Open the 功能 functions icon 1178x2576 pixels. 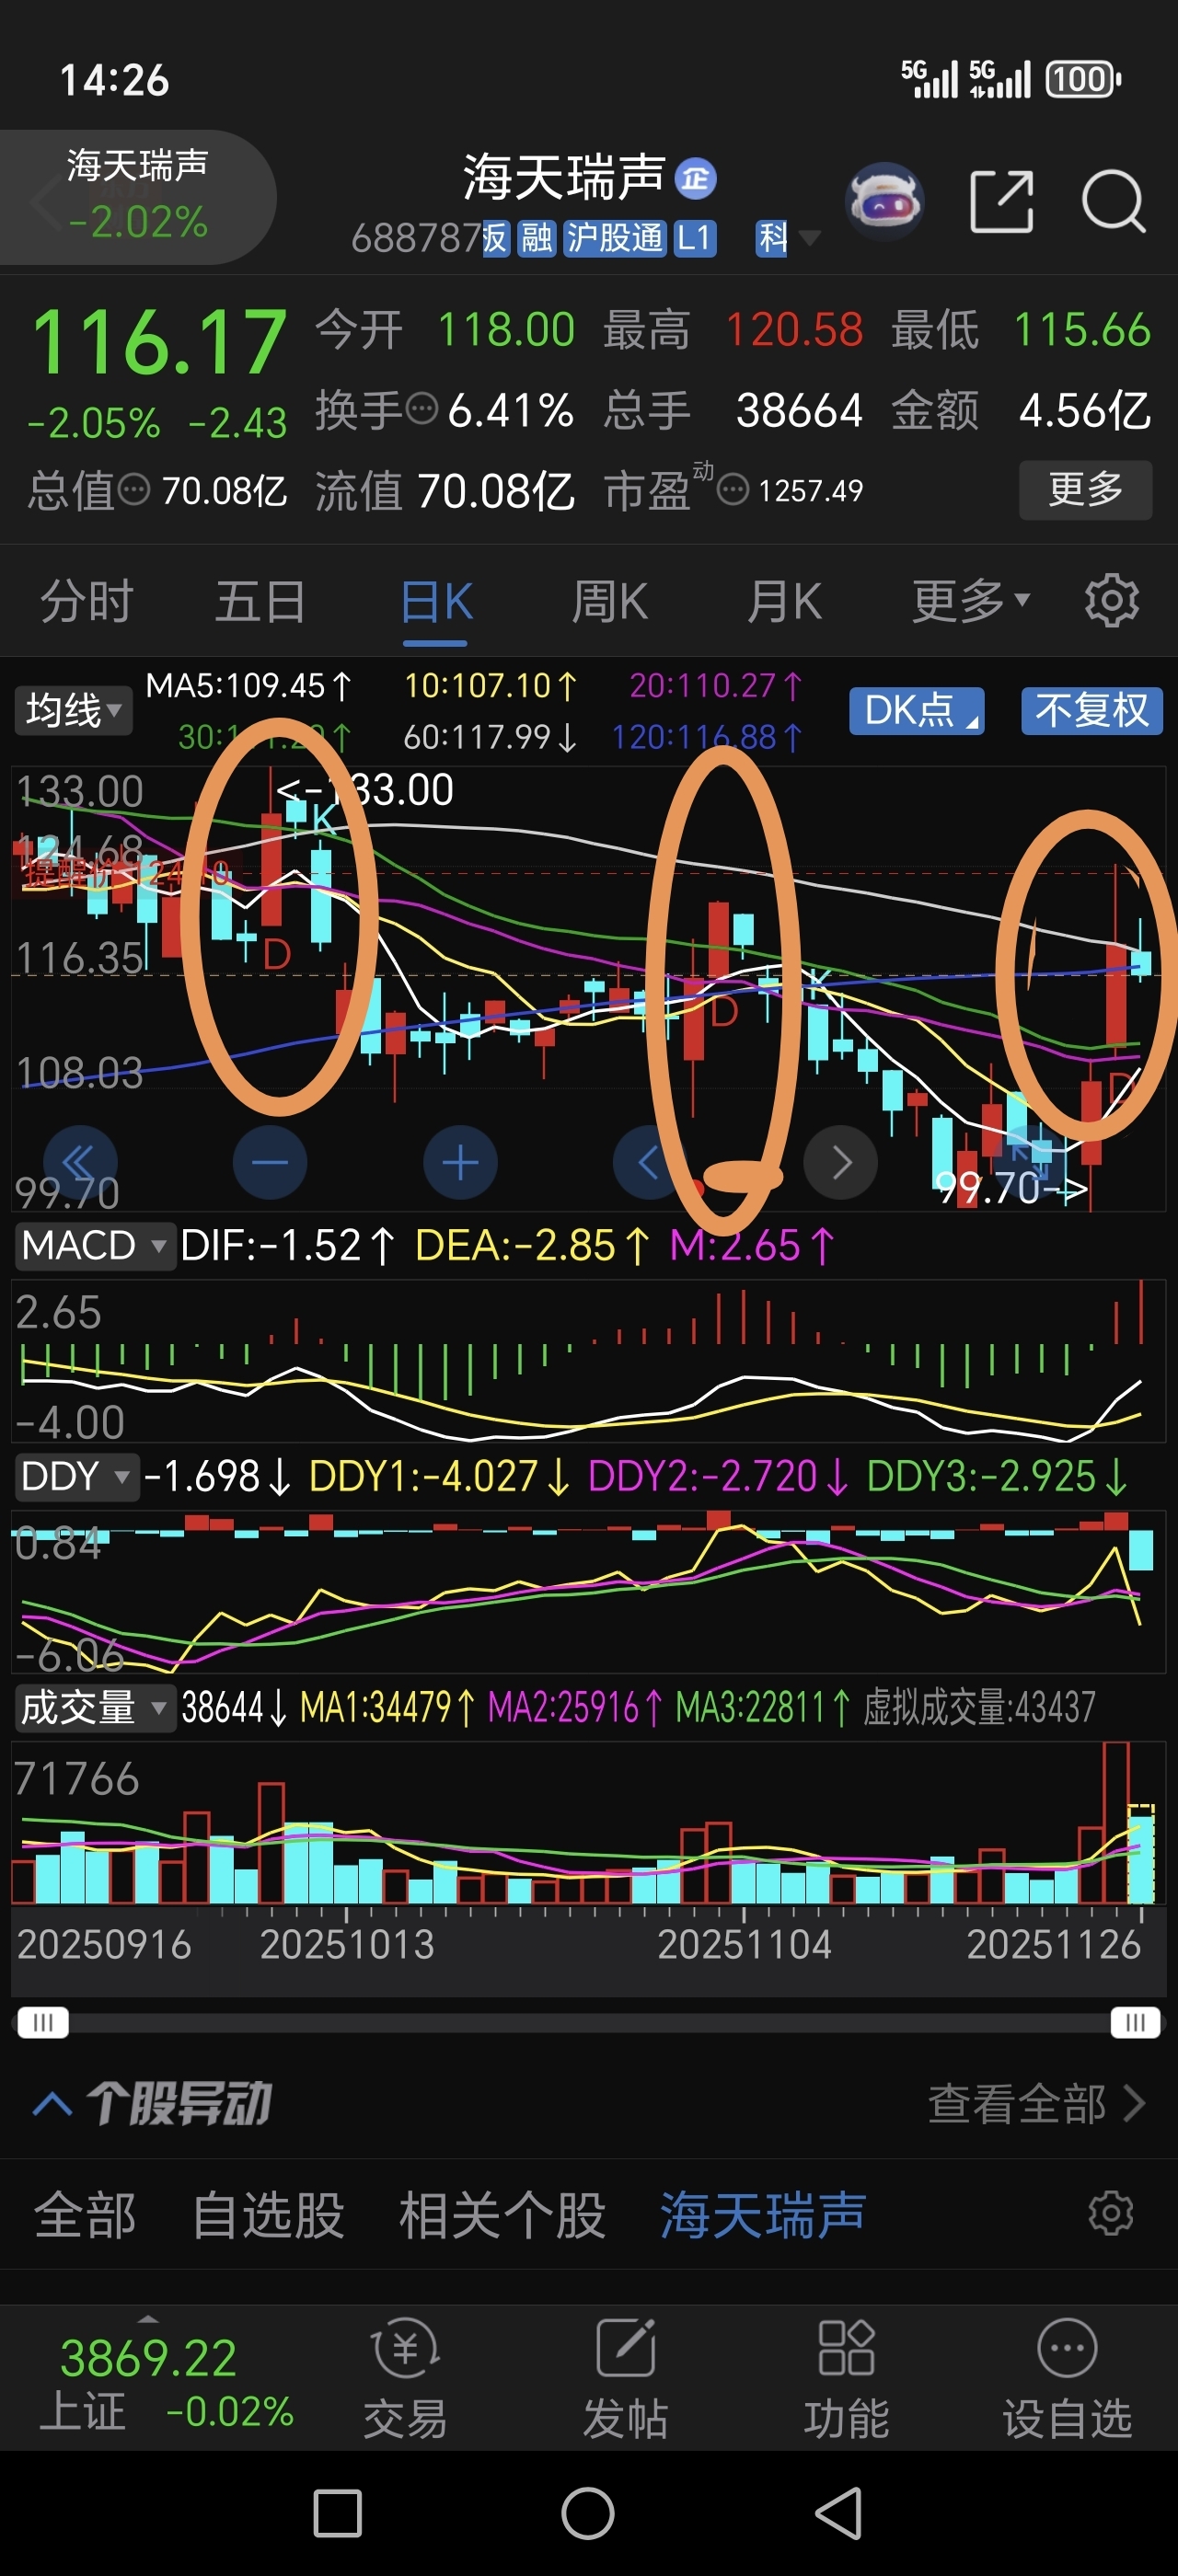tap(846, 2379)
